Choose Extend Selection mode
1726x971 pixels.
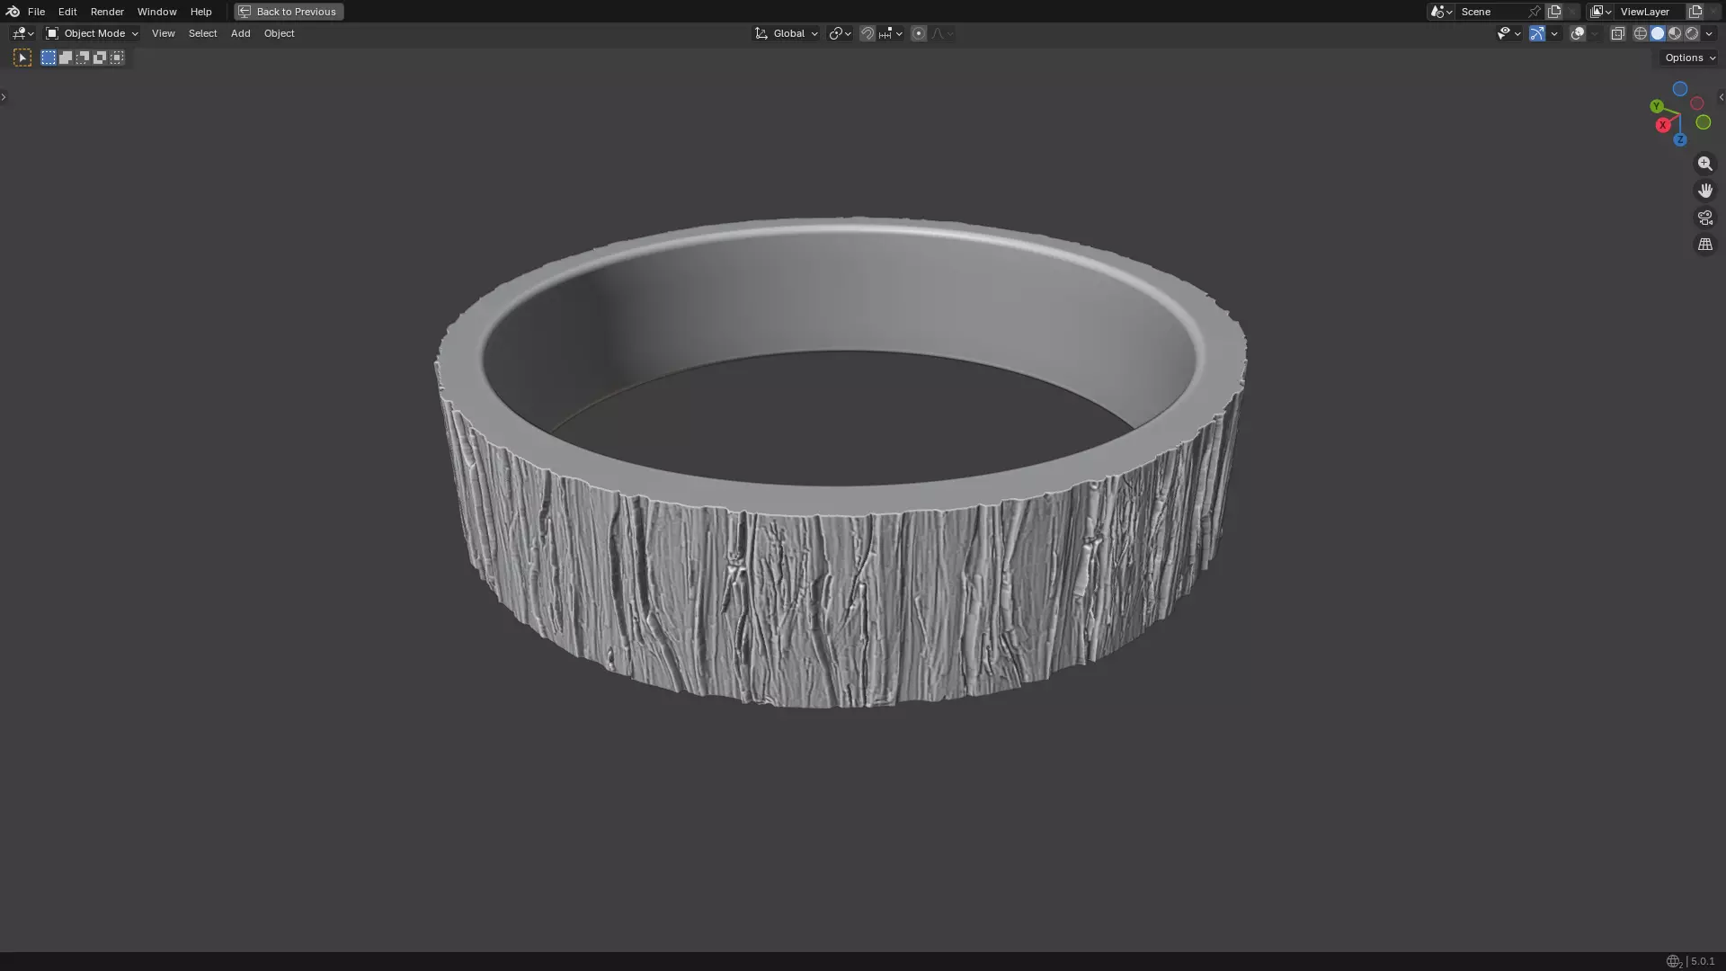pos(66,58)
